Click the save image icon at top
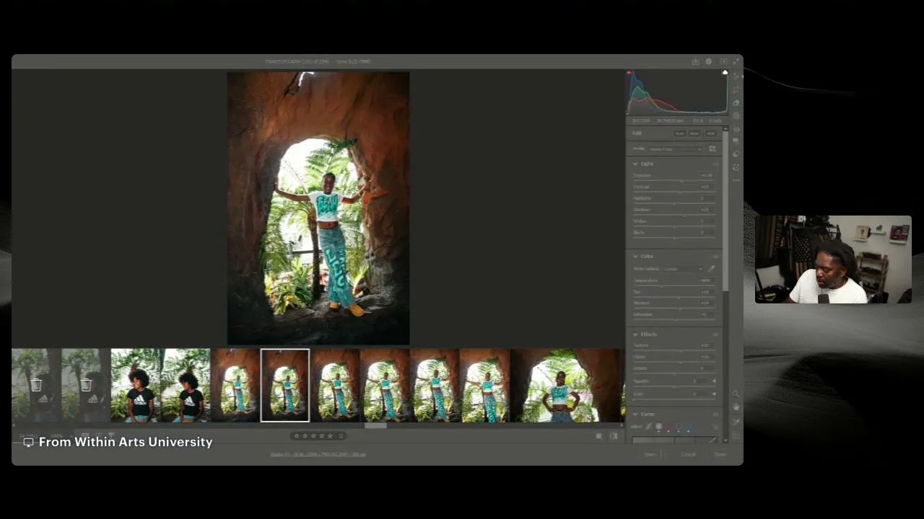 (x=696, y=61)
